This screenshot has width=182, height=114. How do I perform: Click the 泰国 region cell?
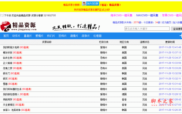[x=124, y=68]
